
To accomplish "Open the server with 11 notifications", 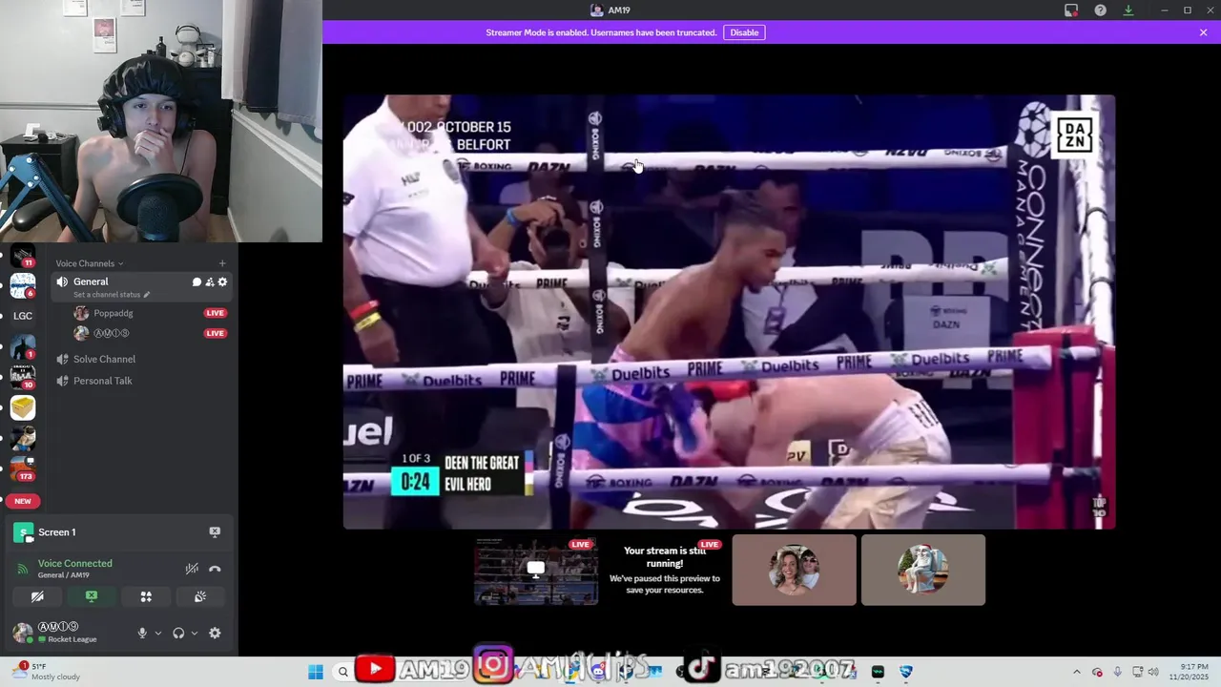I will [x=23, y=257].
